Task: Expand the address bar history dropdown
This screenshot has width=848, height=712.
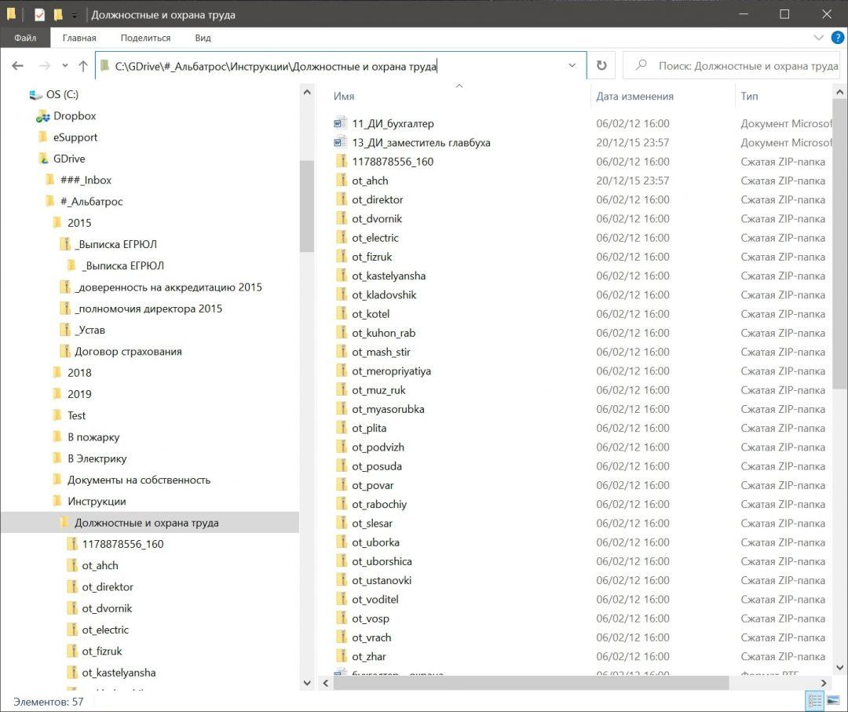Action: click(572, 66)
